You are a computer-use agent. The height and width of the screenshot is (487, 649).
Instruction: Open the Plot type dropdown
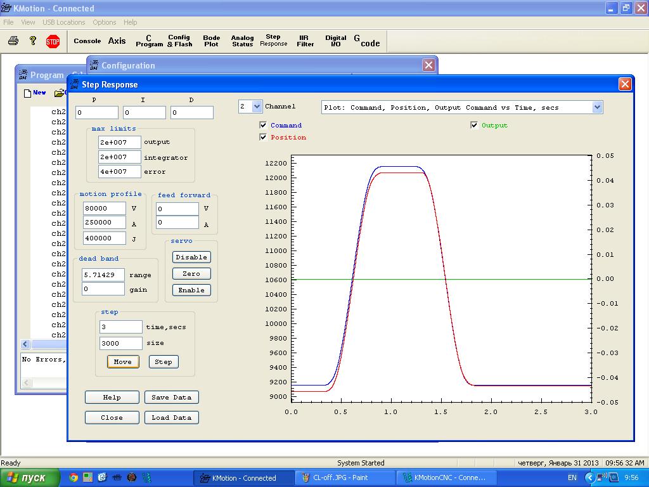pyautogui.click(x=596, y=108)
